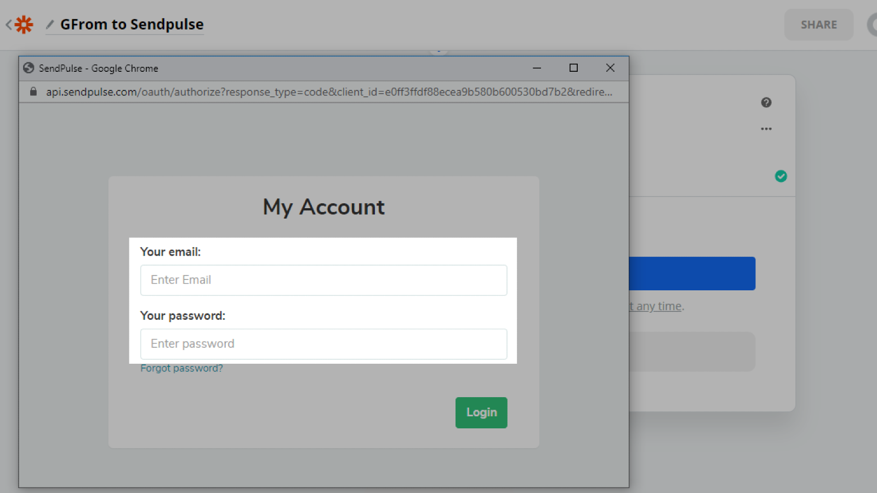Click the GFrom to Sendpulse zap title
This screenshot has width=877, height=493.
point(132,25)
